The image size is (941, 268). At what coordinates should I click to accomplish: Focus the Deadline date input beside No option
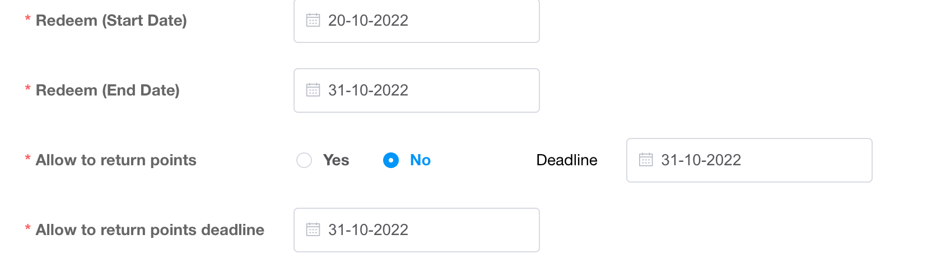[x=748, y=160]
